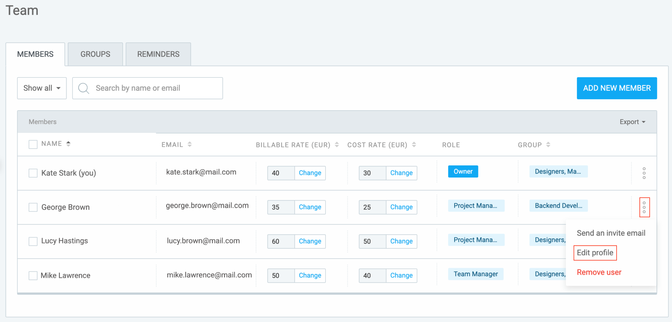The height and width of the screenshot is (322, 672).
Task: Click Remove user in red
Action: (599, 272)
